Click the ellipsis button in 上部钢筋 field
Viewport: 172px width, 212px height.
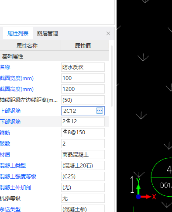[100, 111]
